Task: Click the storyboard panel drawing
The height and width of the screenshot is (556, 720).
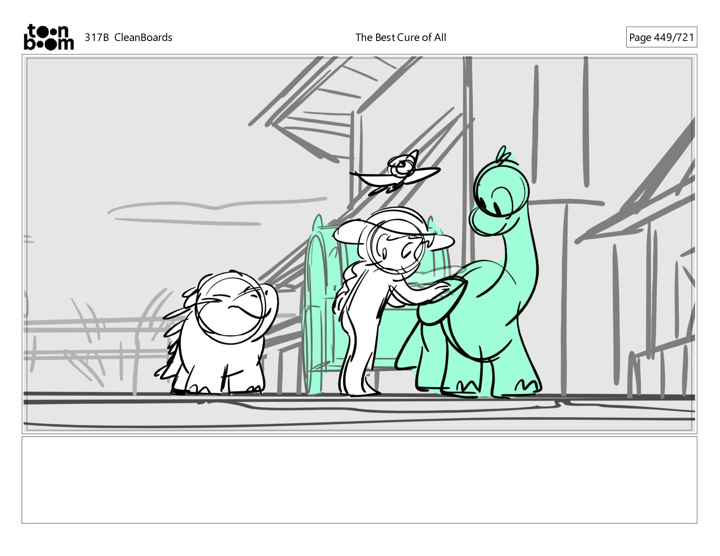Action: tap(359, 244)
